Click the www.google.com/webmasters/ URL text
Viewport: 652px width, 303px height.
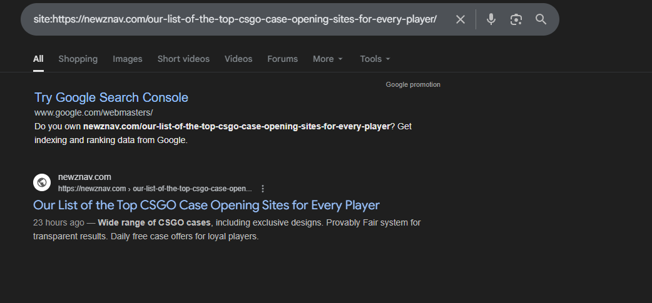click(94, 112)
